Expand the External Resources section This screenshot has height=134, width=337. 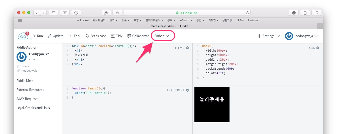30,90
